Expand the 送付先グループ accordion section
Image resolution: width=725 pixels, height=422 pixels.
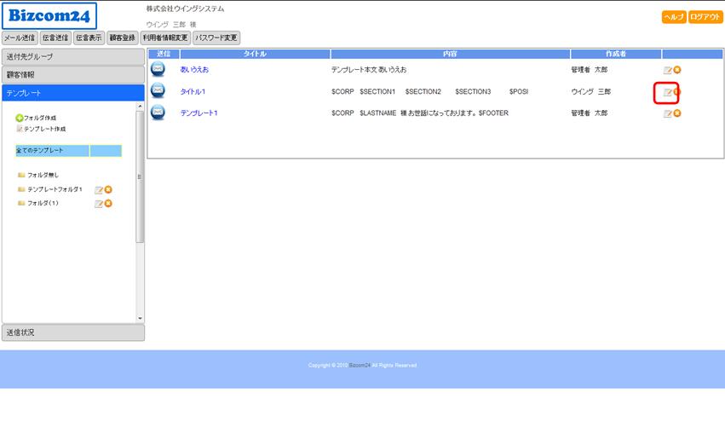[x=72, y=56]
